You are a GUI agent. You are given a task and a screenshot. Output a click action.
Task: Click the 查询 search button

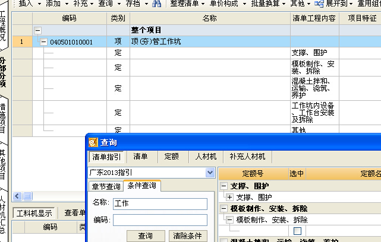click(146, 236)
